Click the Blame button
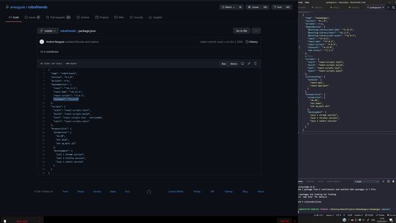 234,64
